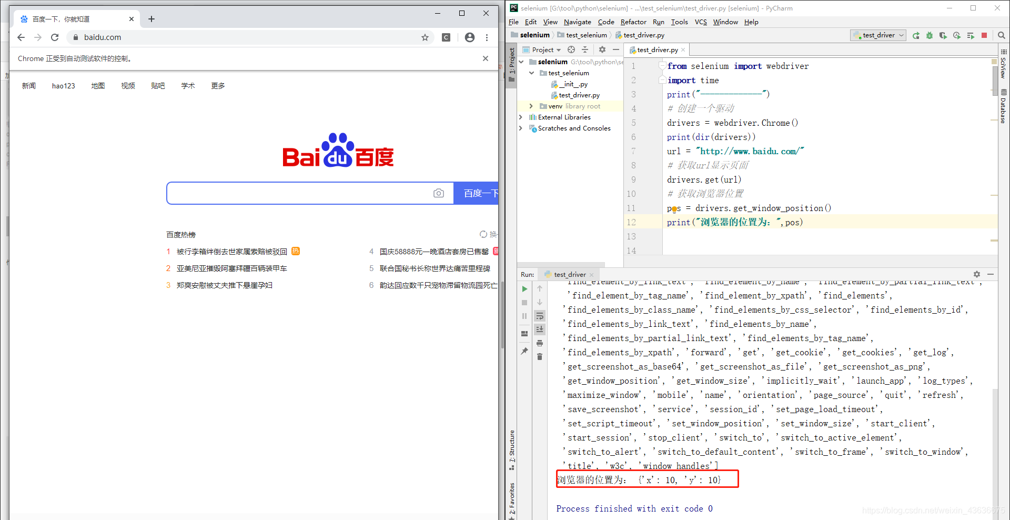Open the PyCharm File menu
Screen dimensions: 1010x520
click(x=513, y=22)
